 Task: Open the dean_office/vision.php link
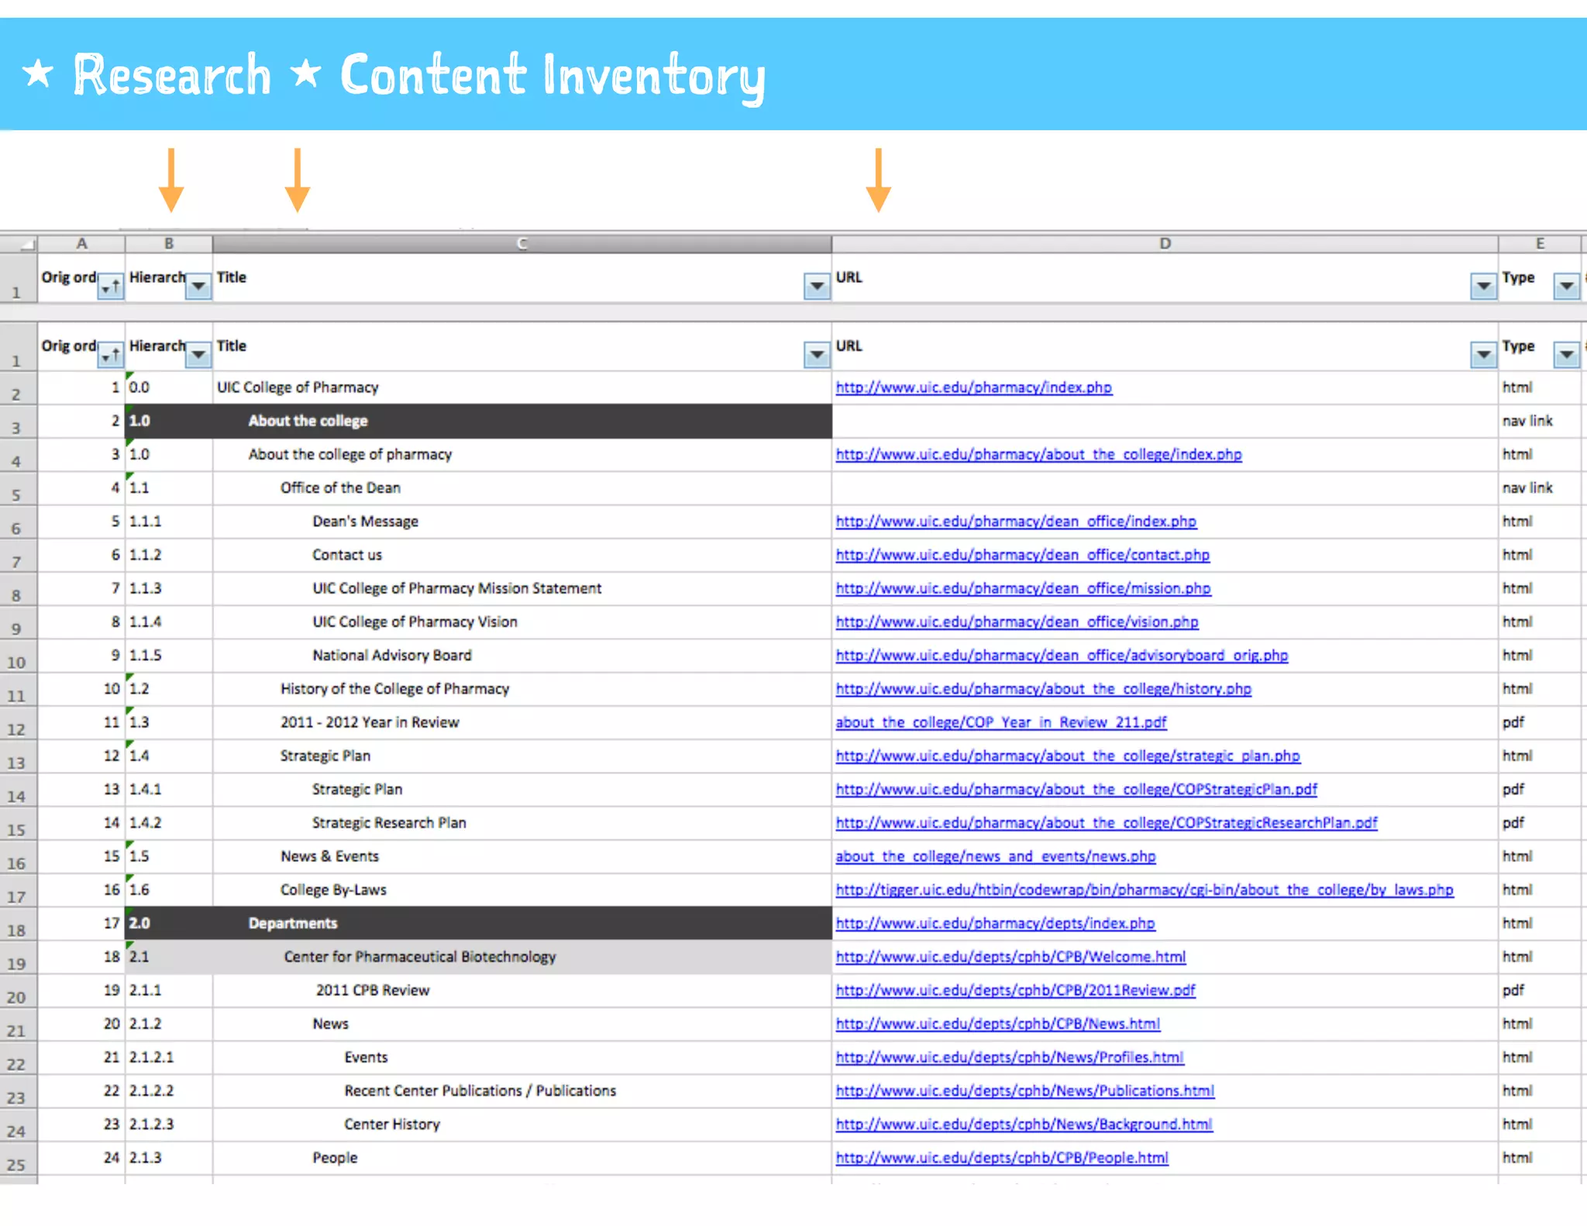point(1017,622)
